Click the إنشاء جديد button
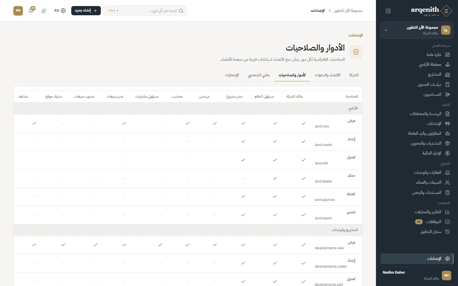Image resolution: width=458 pixels, height=286 pixels. coord(86,10)
